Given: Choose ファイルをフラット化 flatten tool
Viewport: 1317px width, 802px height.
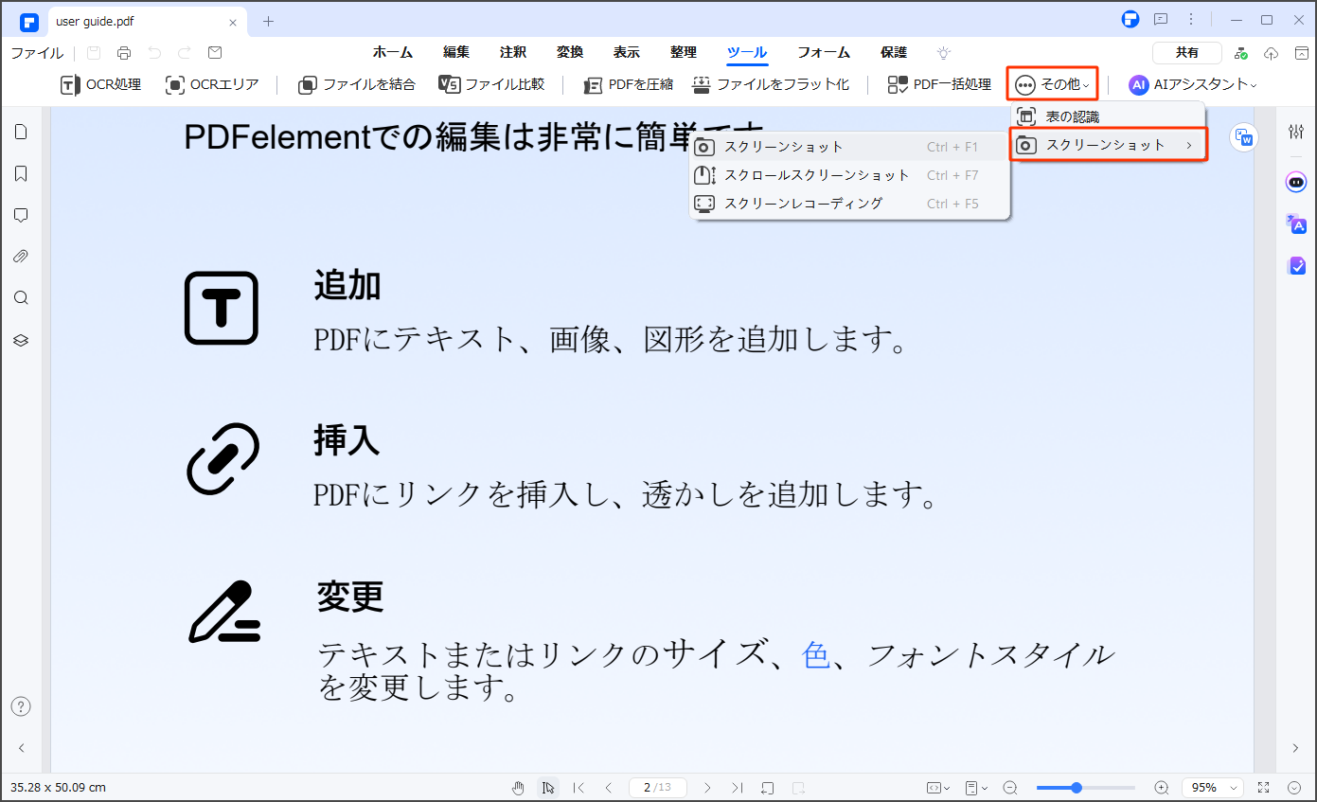Looking at the screenshot, I should (770, 84).
